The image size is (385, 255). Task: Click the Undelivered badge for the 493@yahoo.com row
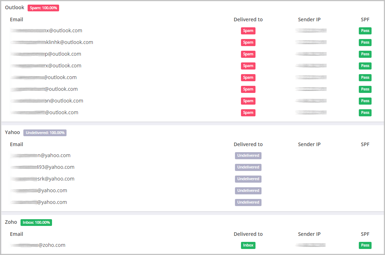(x=248, y=167)
